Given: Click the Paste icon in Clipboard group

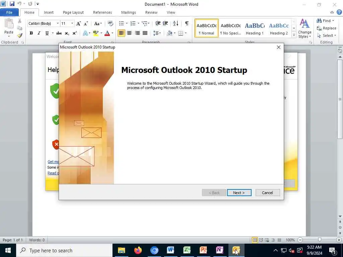Looking at the screenshot, I should [9, 24].
